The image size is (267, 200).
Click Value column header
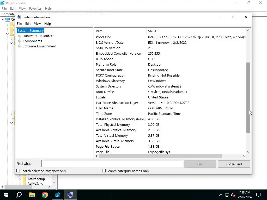point(196,31)
